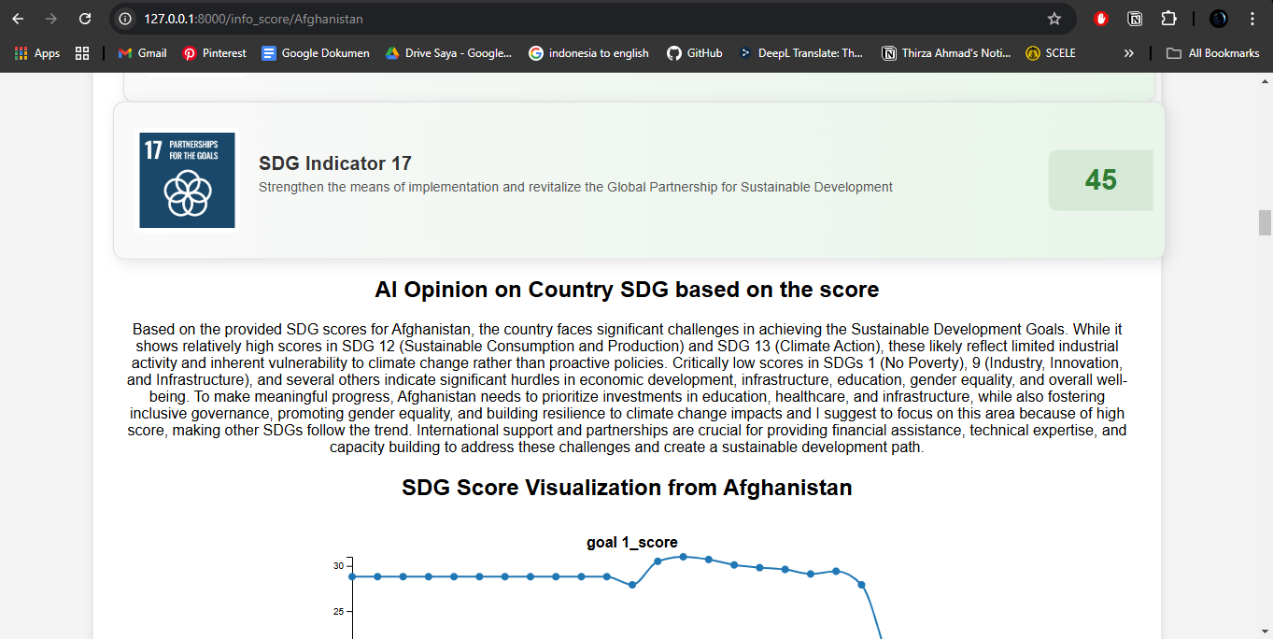Click the site info icon in address bar

pos(124,18)
